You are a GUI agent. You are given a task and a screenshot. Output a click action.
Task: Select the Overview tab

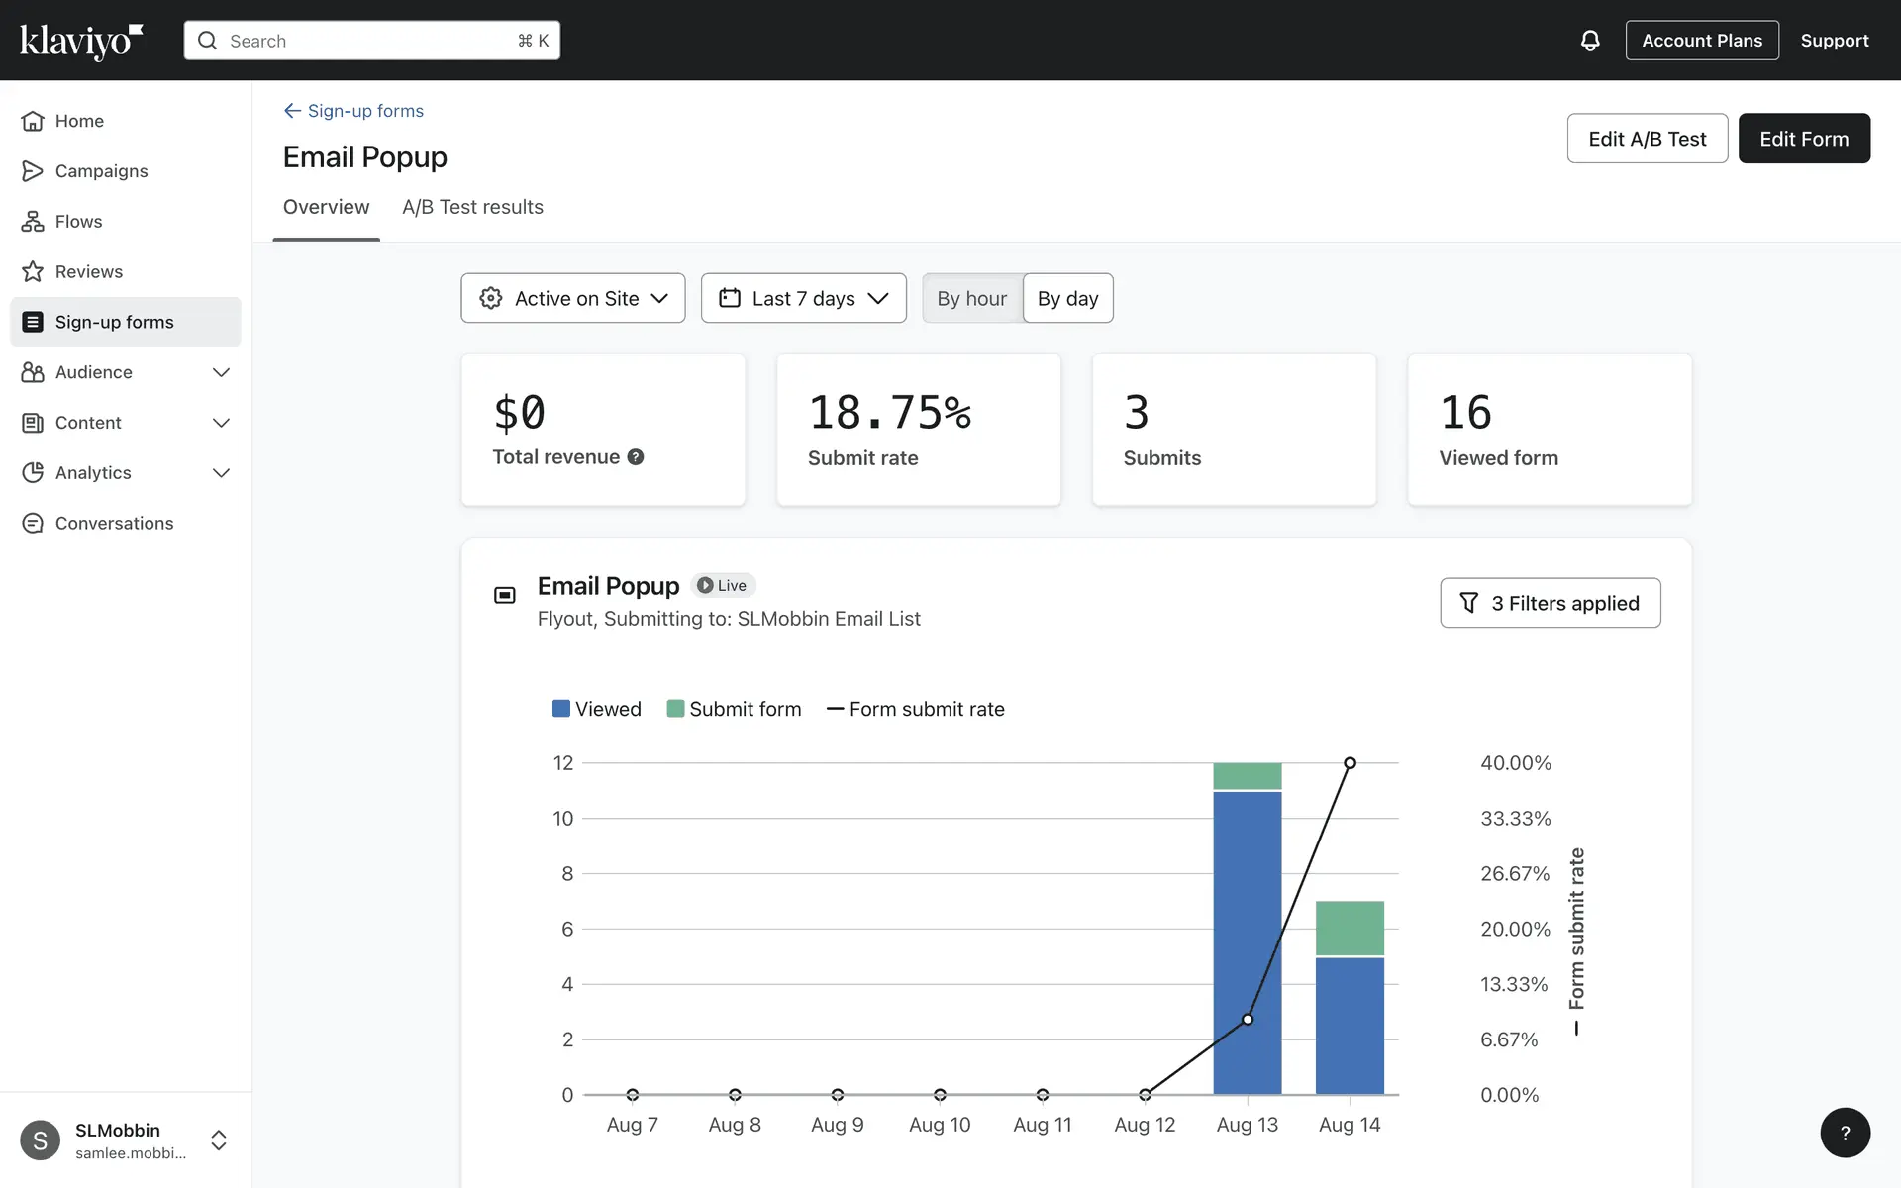tap(326, 207)
